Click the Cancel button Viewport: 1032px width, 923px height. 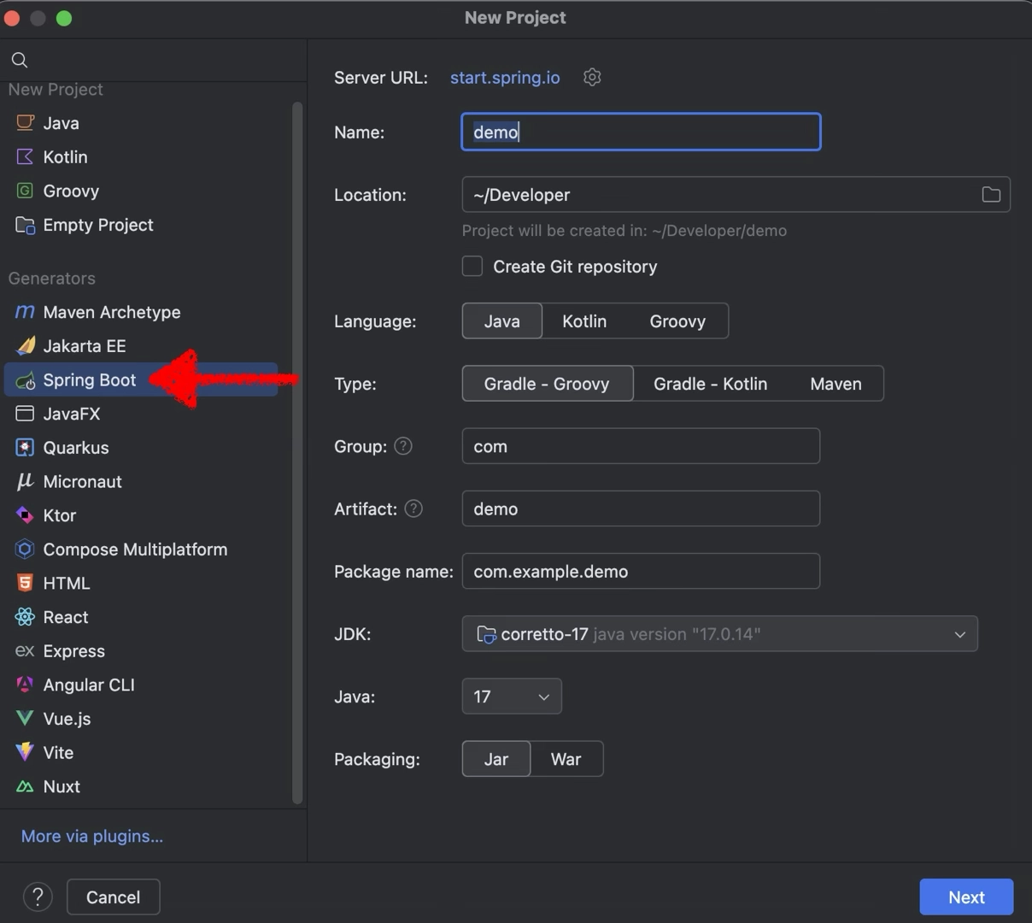(114, 897)
